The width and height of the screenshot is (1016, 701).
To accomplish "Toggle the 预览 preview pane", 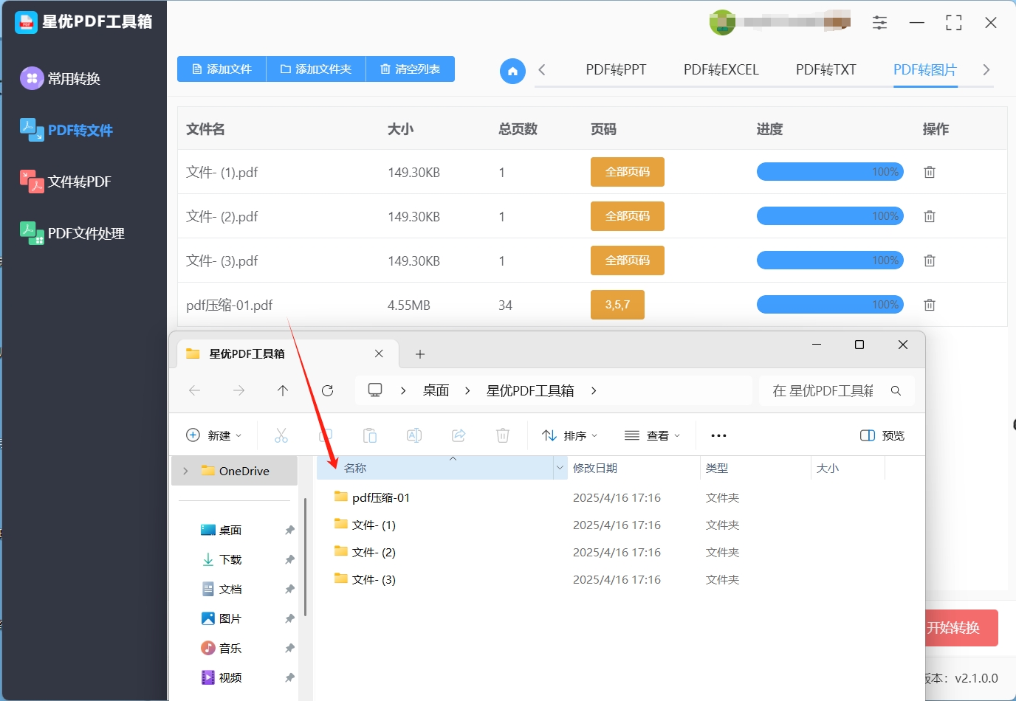I will click(x=882, y=435).
